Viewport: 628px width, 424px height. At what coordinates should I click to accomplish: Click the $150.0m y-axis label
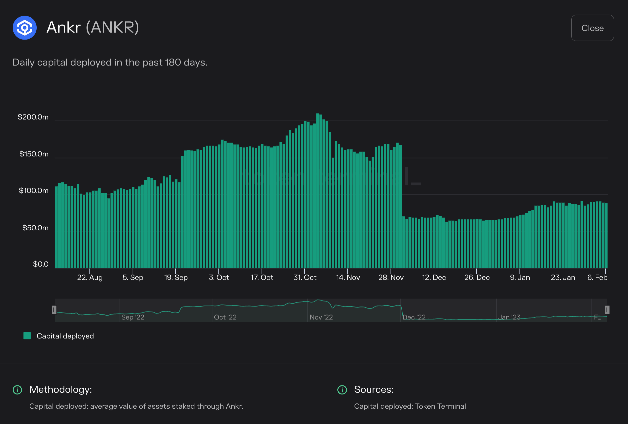click(34, 154)
